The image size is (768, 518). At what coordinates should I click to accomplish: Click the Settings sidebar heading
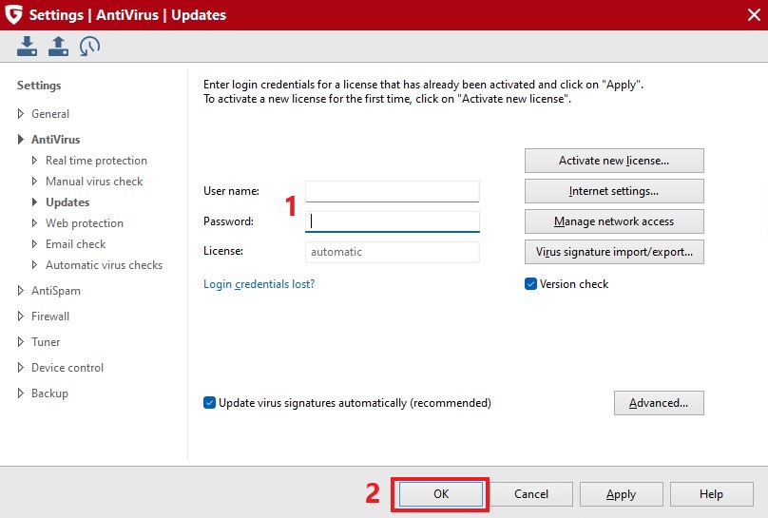click(39, 86)
